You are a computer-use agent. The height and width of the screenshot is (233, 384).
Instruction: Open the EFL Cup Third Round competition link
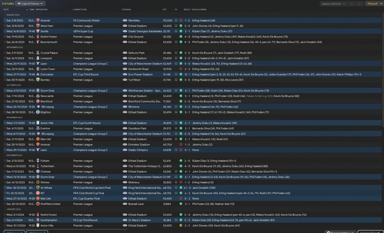tap(86, 74)
